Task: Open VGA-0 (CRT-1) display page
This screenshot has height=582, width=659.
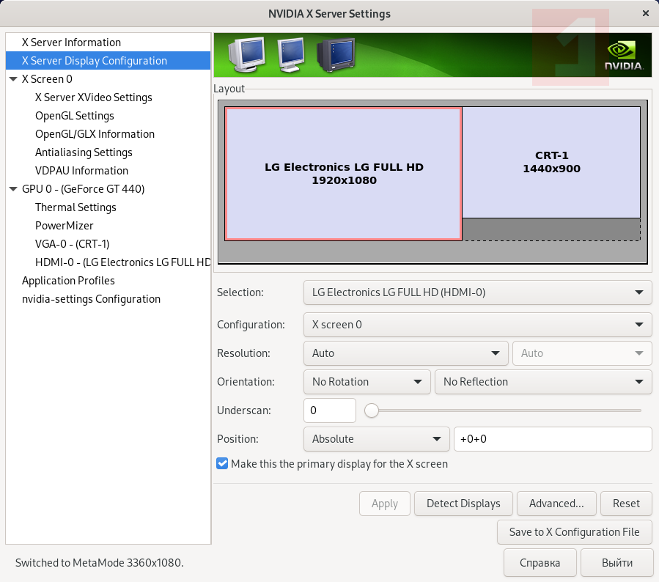Action: (108, 244)
